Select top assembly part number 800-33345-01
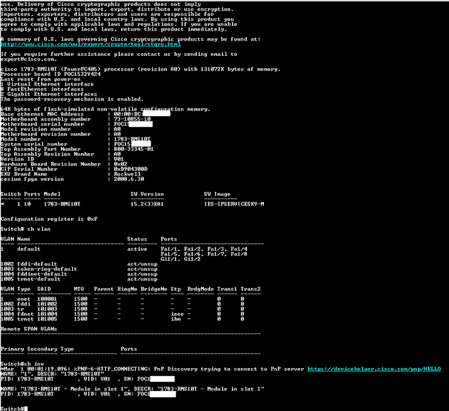Image resolution: width=449 pixels, height=411 pixels. 134,149
